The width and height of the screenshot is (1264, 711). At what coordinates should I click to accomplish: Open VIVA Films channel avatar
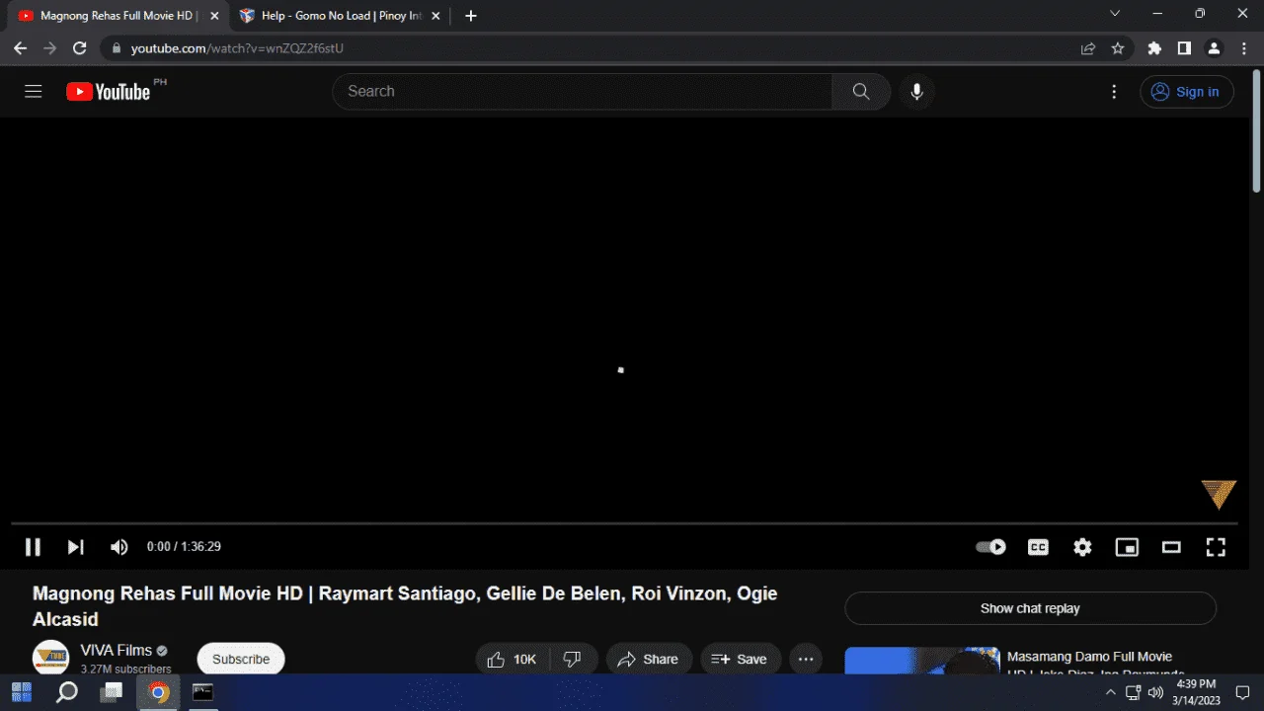pyautogui.click(x=50, y=658)
